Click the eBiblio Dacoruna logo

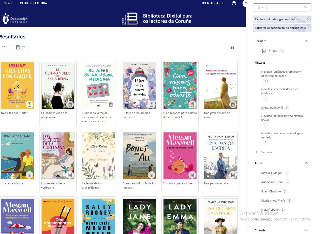[130, 18]
